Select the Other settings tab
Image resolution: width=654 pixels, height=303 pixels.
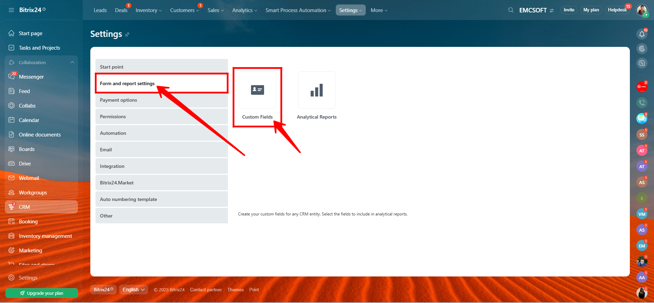pos(162,216)
